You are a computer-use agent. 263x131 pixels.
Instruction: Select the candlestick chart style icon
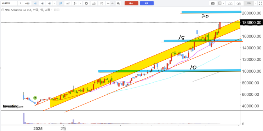[x=61, y=3]
